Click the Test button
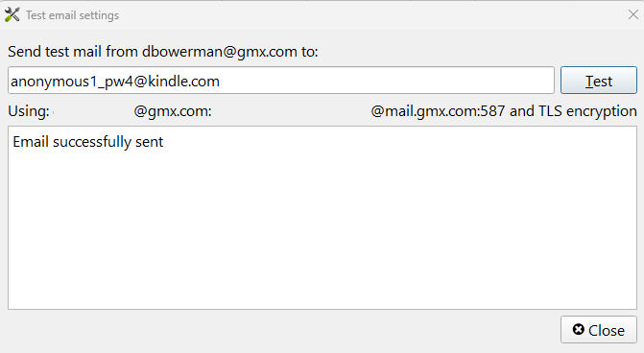The width and height of the screenshot is (644, 353). [x=598, y=81]
